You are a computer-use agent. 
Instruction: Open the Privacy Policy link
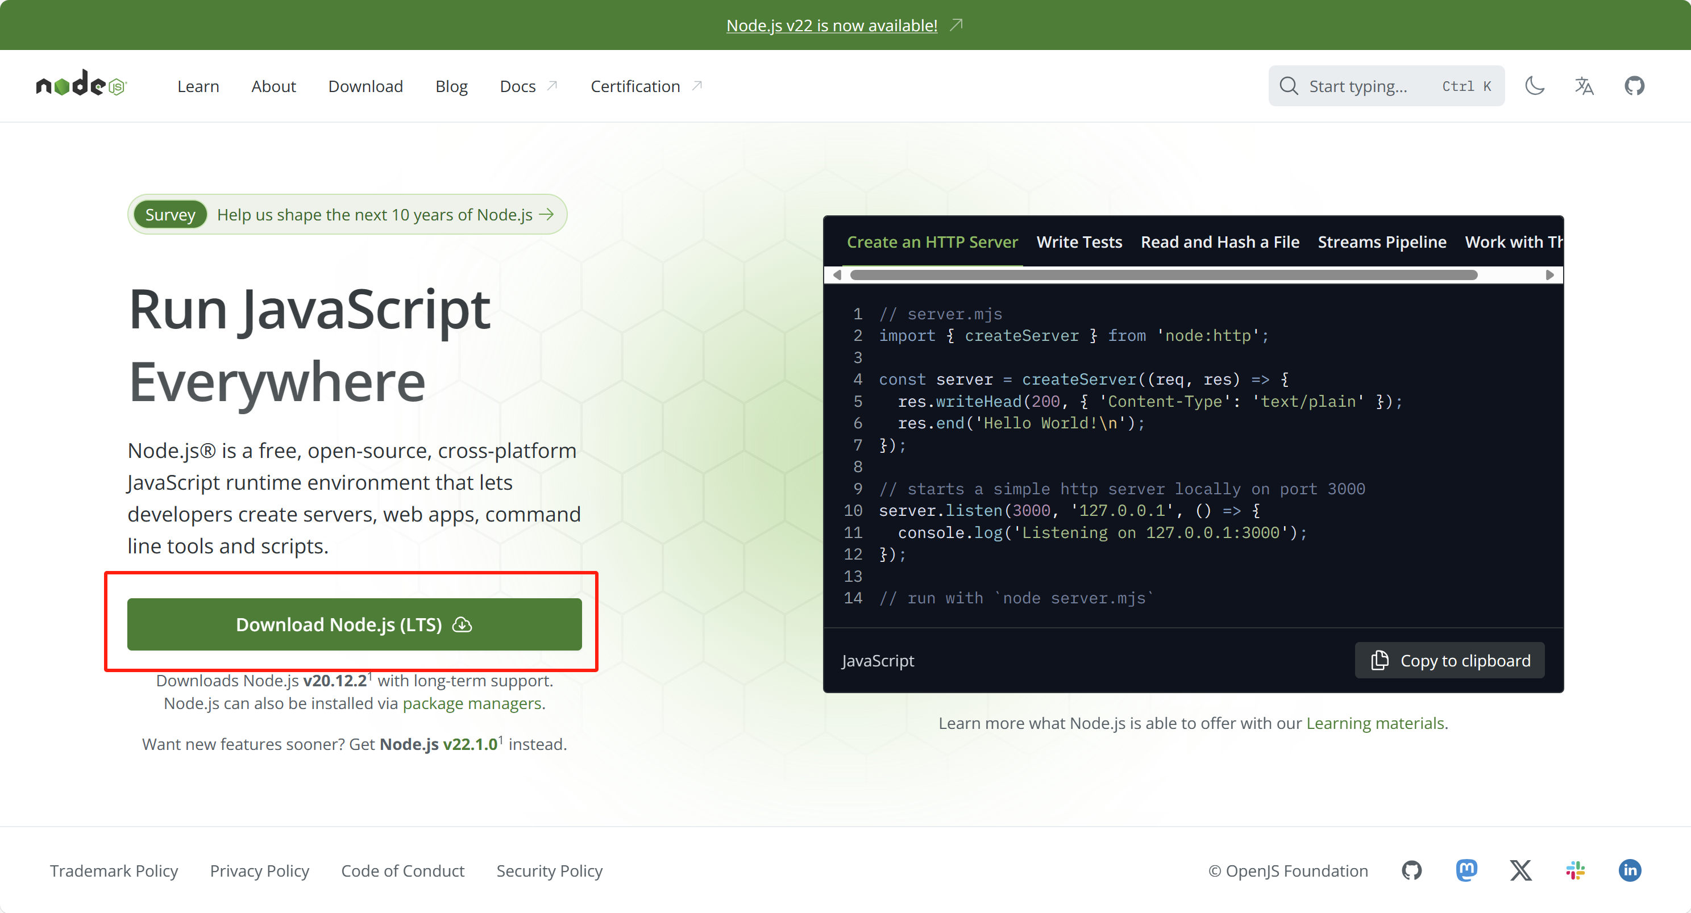[x=259, y=870]
